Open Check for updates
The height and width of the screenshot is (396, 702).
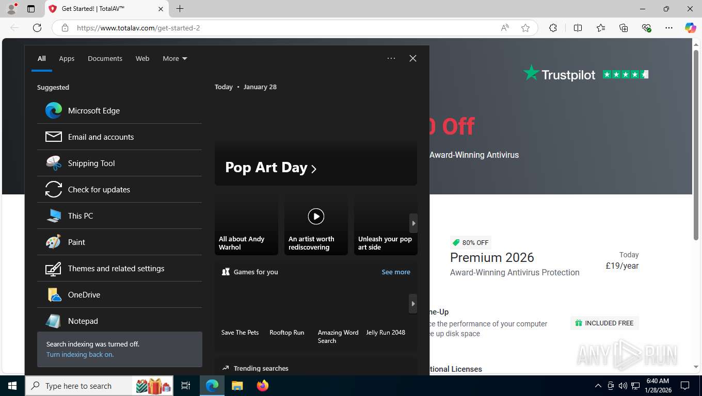point(119,189)
